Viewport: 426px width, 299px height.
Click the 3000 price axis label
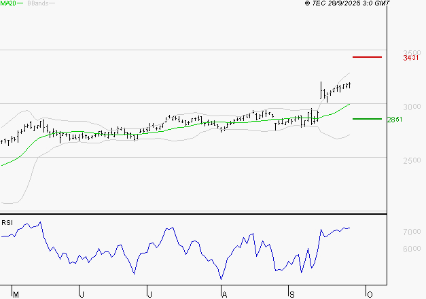click(x=412, y=107)
